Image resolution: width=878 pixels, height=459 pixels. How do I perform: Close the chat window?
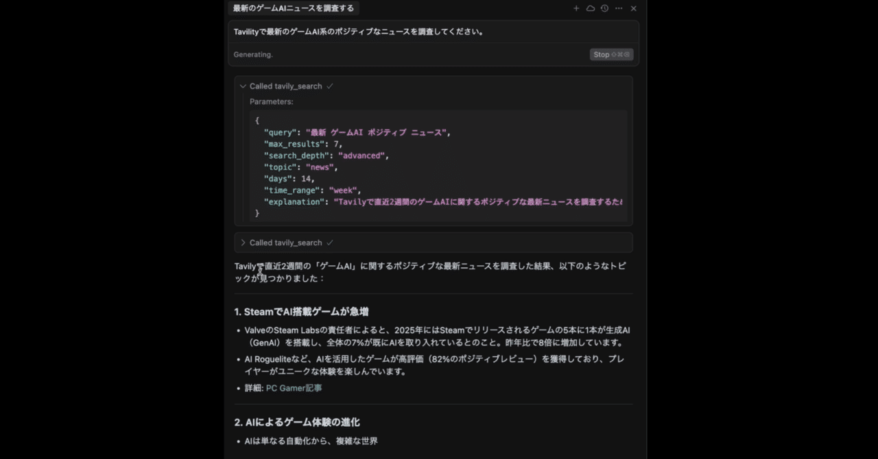point(633,8)
